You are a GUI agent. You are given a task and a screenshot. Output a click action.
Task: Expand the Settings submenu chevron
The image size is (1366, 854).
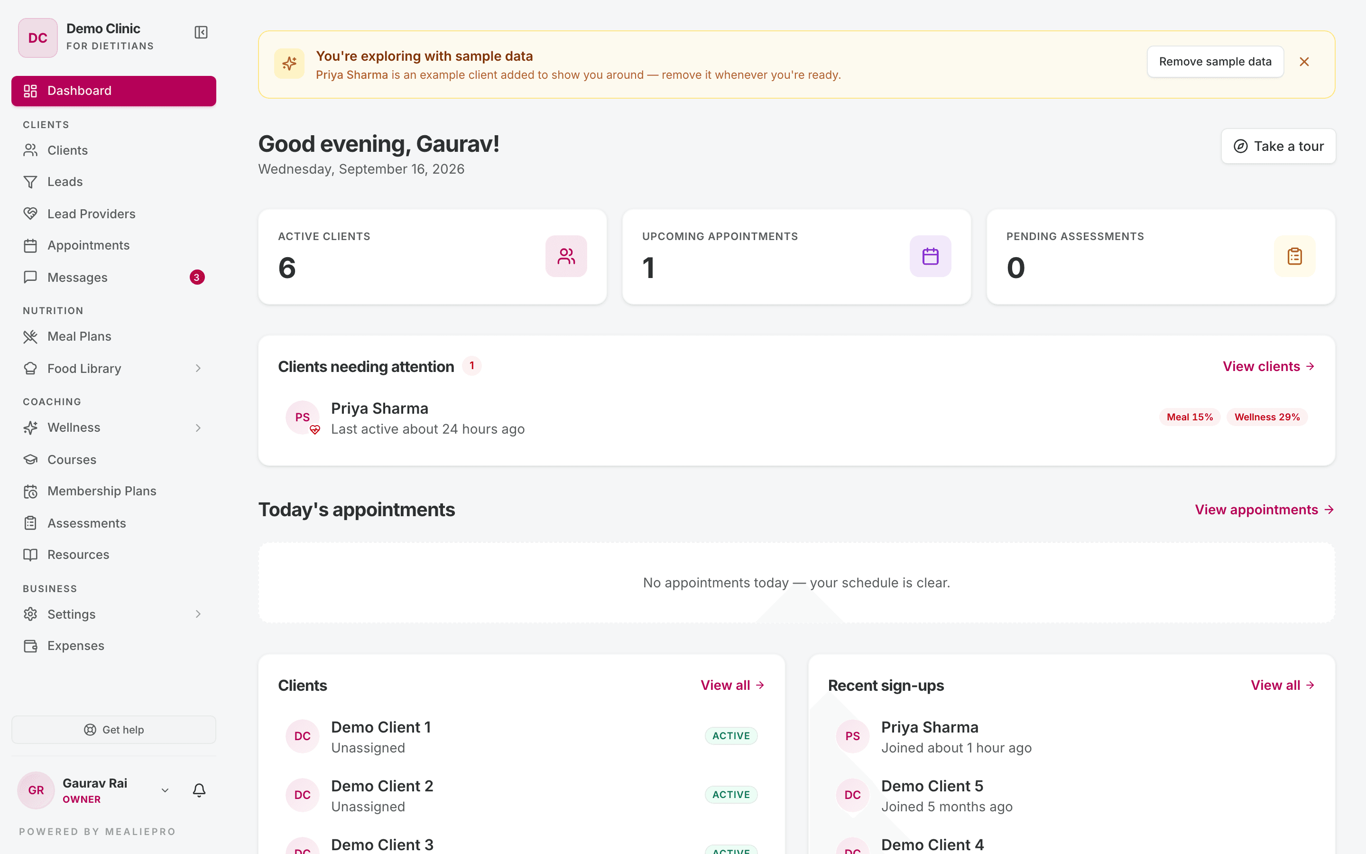(x=198, y=614)
